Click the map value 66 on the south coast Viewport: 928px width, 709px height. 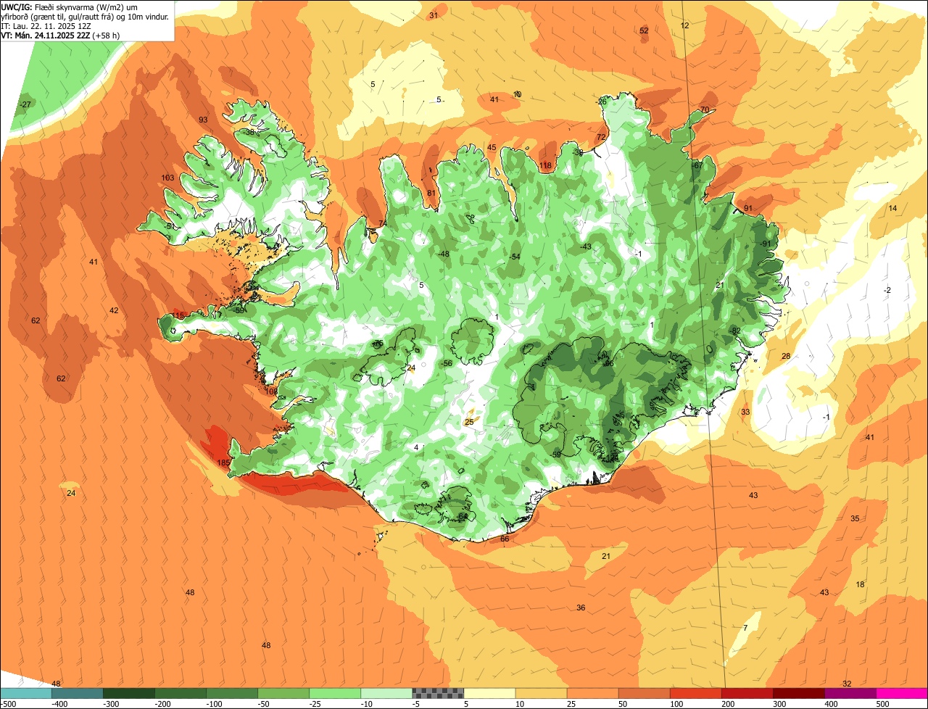[x=505, y=539]
